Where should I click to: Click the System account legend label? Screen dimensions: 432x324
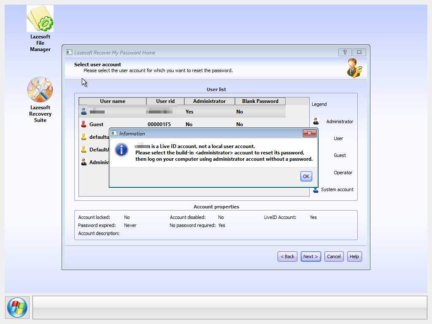[x=337, y=189]
